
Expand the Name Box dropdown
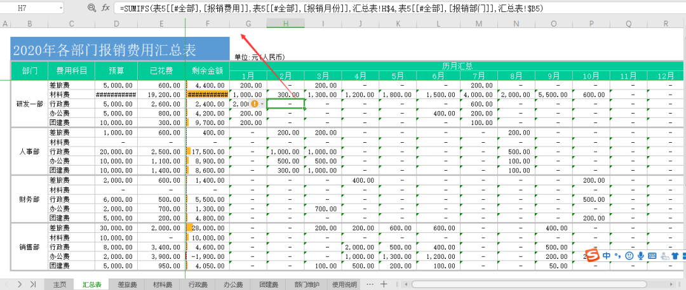tap(60, 8)
